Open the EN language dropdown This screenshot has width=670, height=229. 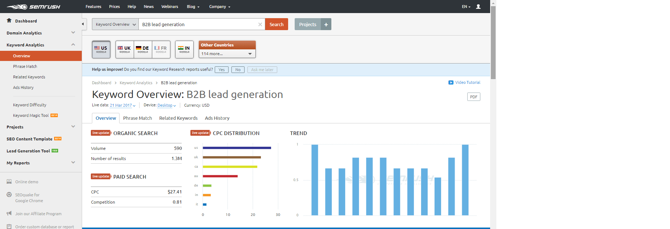[466, 7]
